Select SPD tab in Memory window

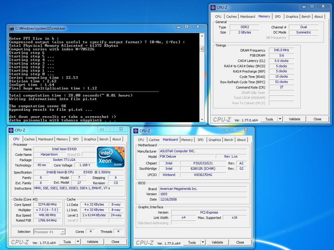pos(278,17)
